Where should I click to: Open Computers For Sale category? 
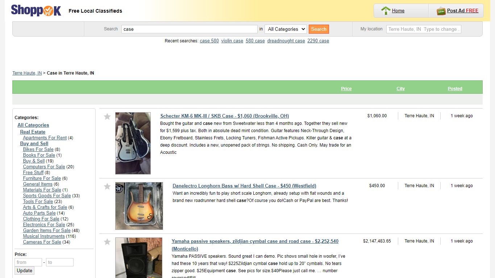[x=44, y=167]
